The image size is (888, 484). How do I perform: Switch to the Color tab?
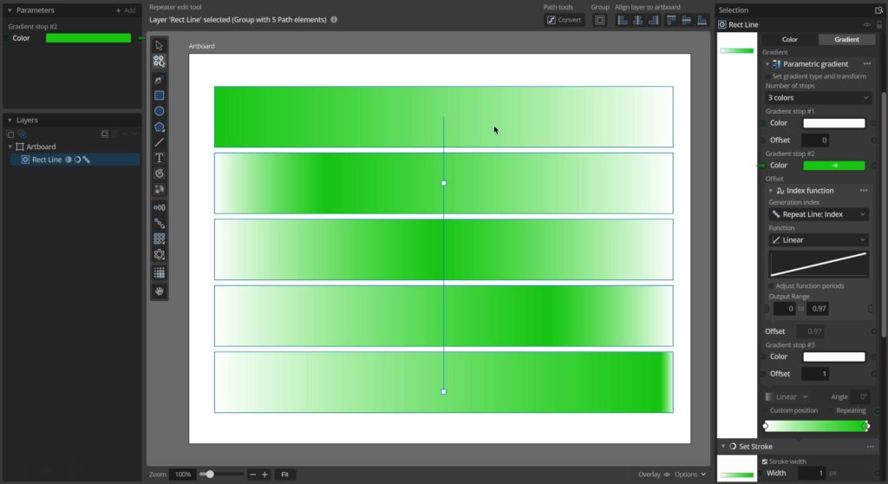(x=790, y=39)
